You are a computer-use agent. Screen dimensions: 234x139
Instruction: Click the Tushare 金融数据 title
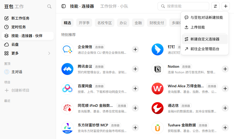pos(182,125)
